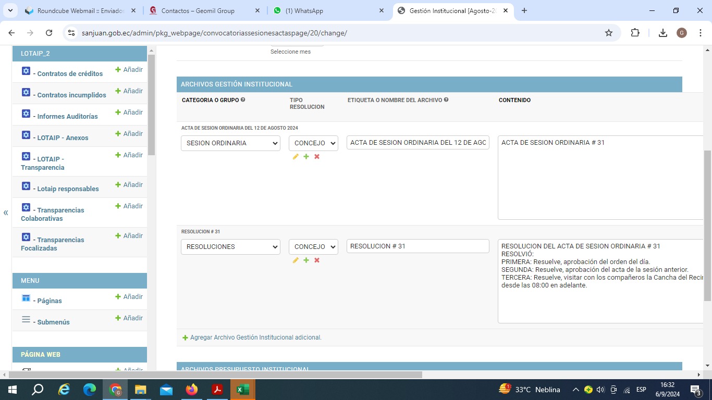Open the RESOLUCIONES category dropdown
The width and height of the screenshot is (712, 400).
(x=230, y=247)
